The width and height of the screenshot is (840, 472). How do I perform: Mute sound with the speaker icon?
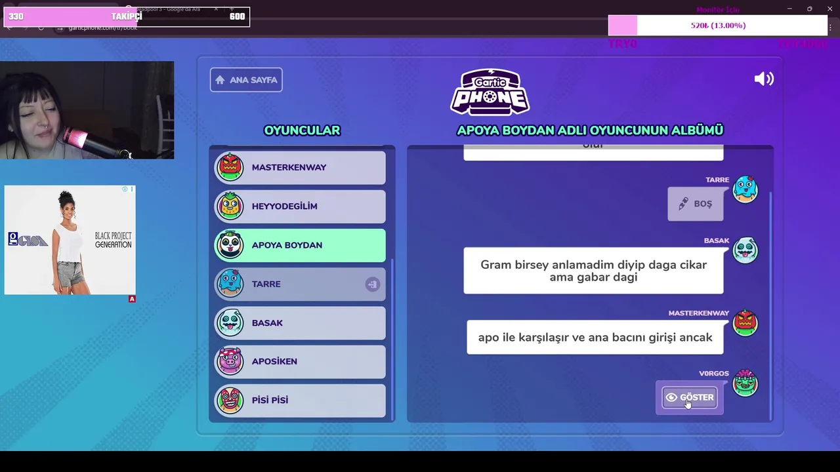764,79
